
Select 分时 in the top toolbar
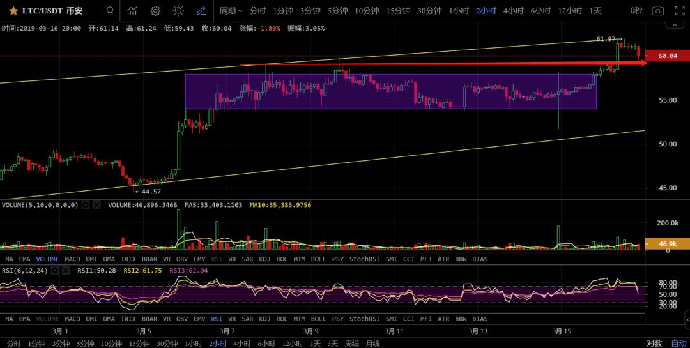pyautogui.click(x=258, y=11)
